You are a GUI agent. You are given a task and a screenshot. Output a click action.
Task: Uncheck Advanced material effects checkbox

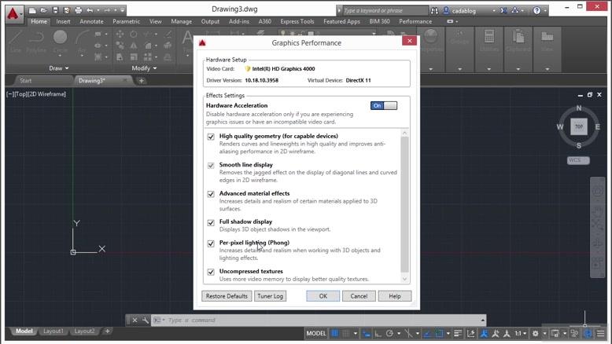pos(211,194)
